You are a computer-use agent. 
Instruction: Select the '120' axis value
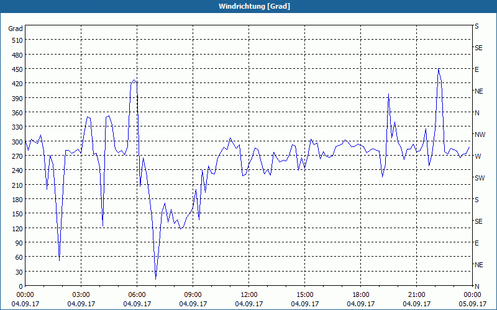click(18, 228)
